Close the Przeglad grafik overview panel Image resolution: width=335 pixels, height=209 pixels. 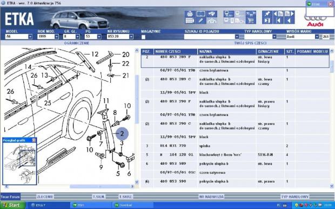[33, 140]
